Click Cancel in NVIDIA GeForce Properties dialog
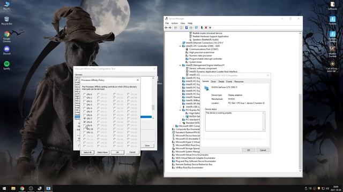This screenshot has width=343, height=192. point(263,150)
